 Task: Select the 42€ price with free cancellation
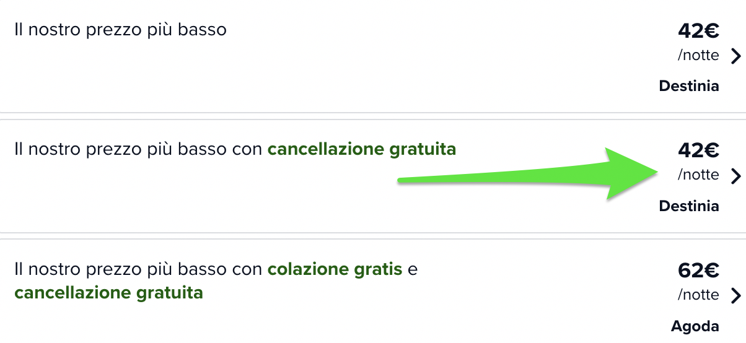point(698,150)
